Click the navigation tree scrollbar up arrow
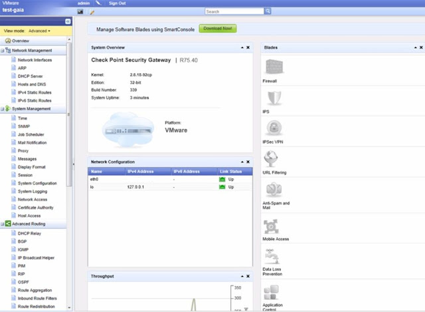The height and width of the screenshot is (312, 425). 69,40
